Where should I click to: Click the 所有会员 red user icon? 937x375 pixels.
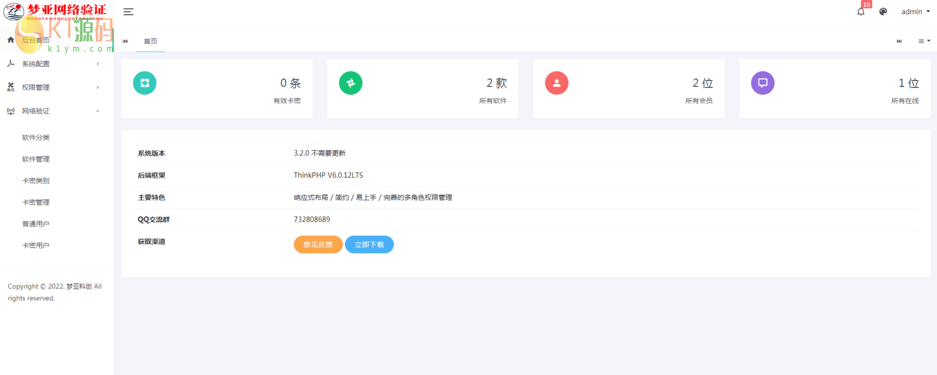pos(557,83)
